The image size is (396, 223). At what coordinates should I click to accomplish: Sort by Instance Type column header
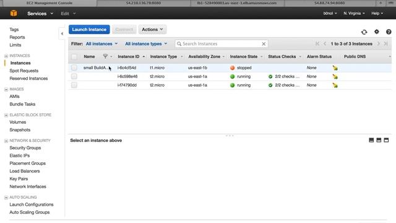point(163,56)
